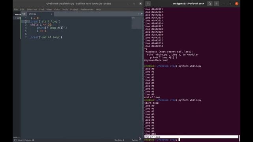Viewport: 253px width, 142px height.
Task: Close the Sublime Text window
Action: click(141, 4)
